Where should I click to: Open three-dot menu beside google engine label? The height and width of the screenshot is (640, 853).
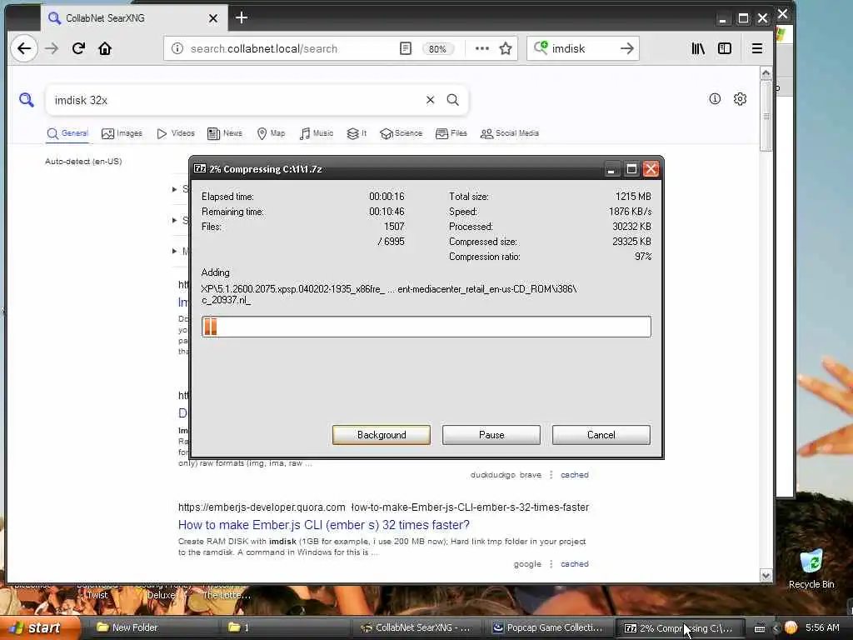coord(551,564)
